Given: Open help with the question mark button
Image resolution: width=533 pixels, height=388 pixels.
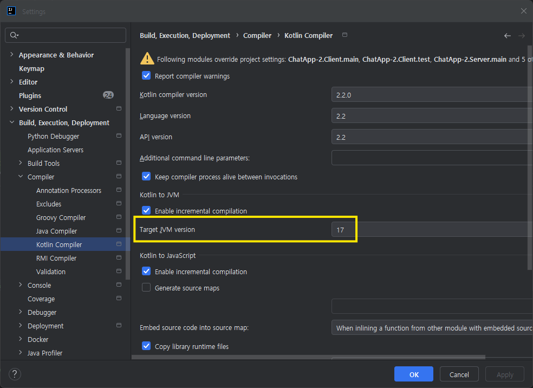Looking at the screenshot, I should click(15, 374).
